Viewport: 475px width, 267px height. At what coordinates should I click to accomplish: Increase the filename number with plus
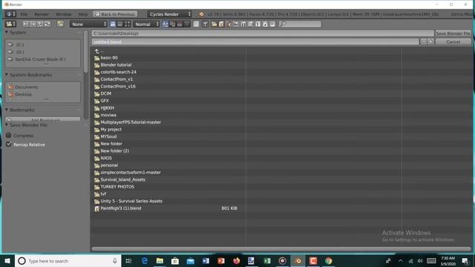[x=430, y=42]
